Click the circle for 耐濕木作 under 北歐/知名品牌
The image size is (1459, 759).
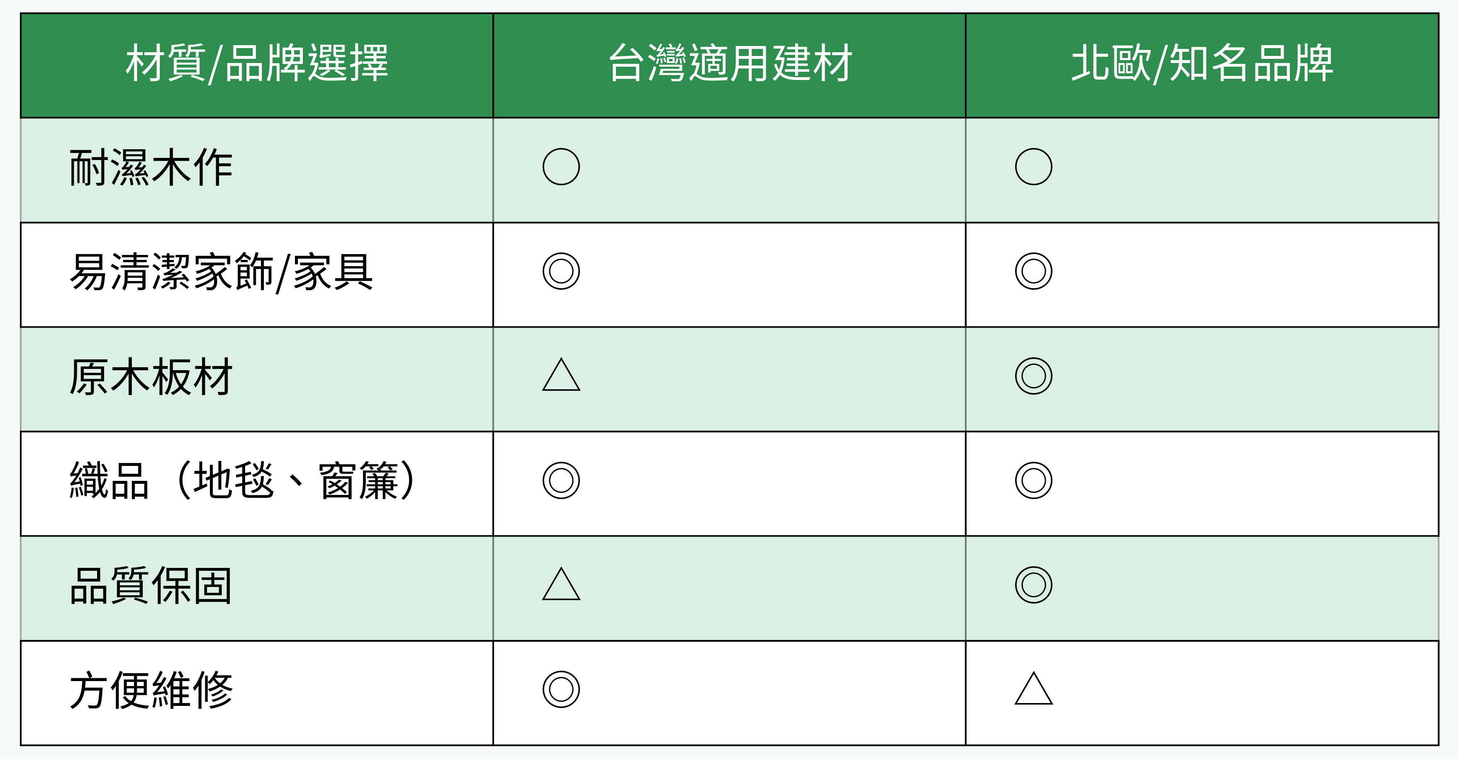pos(1033,167)
